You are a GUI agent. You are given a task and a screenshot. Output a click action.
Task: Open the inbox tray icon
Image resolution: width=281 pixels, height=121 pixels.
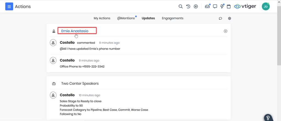[207, 6]
